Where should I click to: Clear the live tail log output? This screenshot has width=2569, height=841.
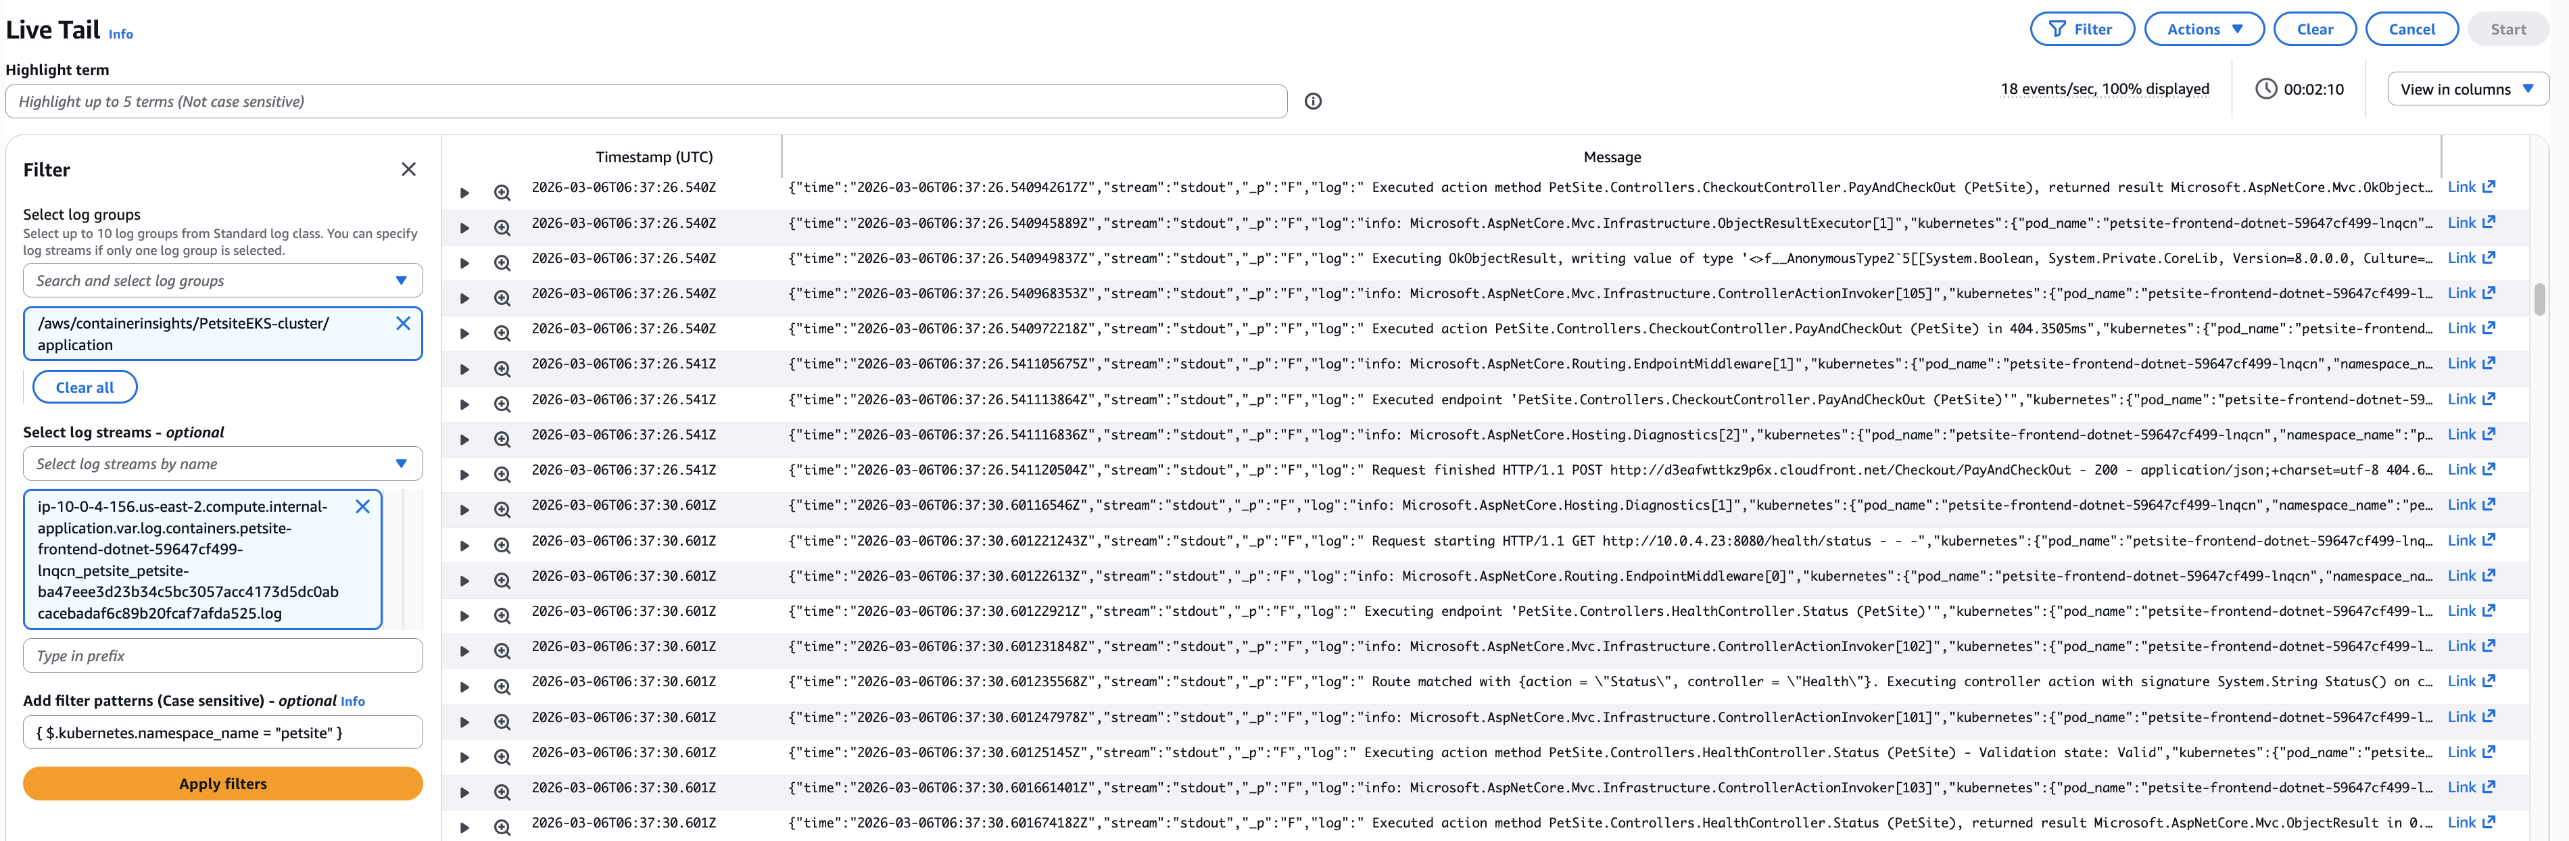(2313, 29)
